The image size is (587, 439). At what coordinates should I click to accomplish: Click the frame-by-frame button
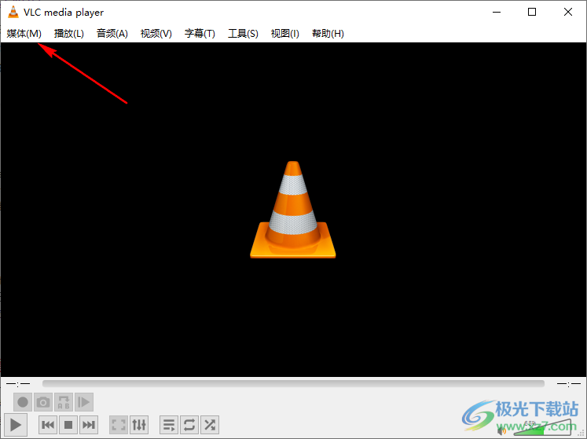(x=83, y=402)
